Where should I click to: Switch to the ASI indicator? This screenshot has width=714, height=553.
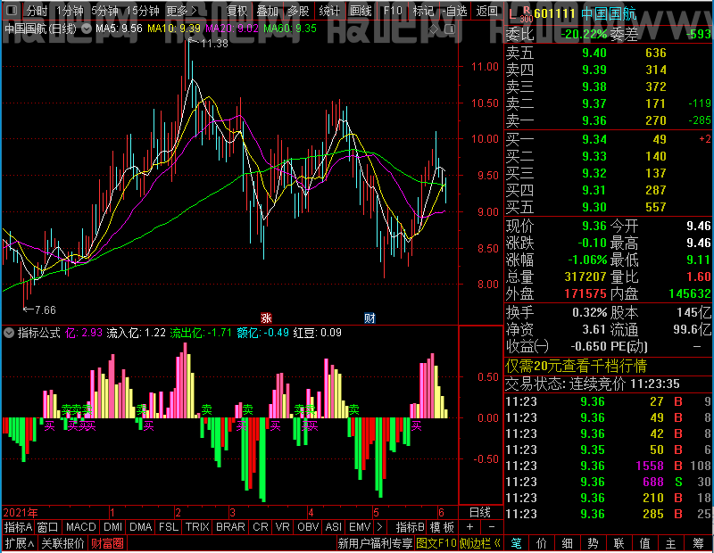pyautogui.click(x=333, y=527)
